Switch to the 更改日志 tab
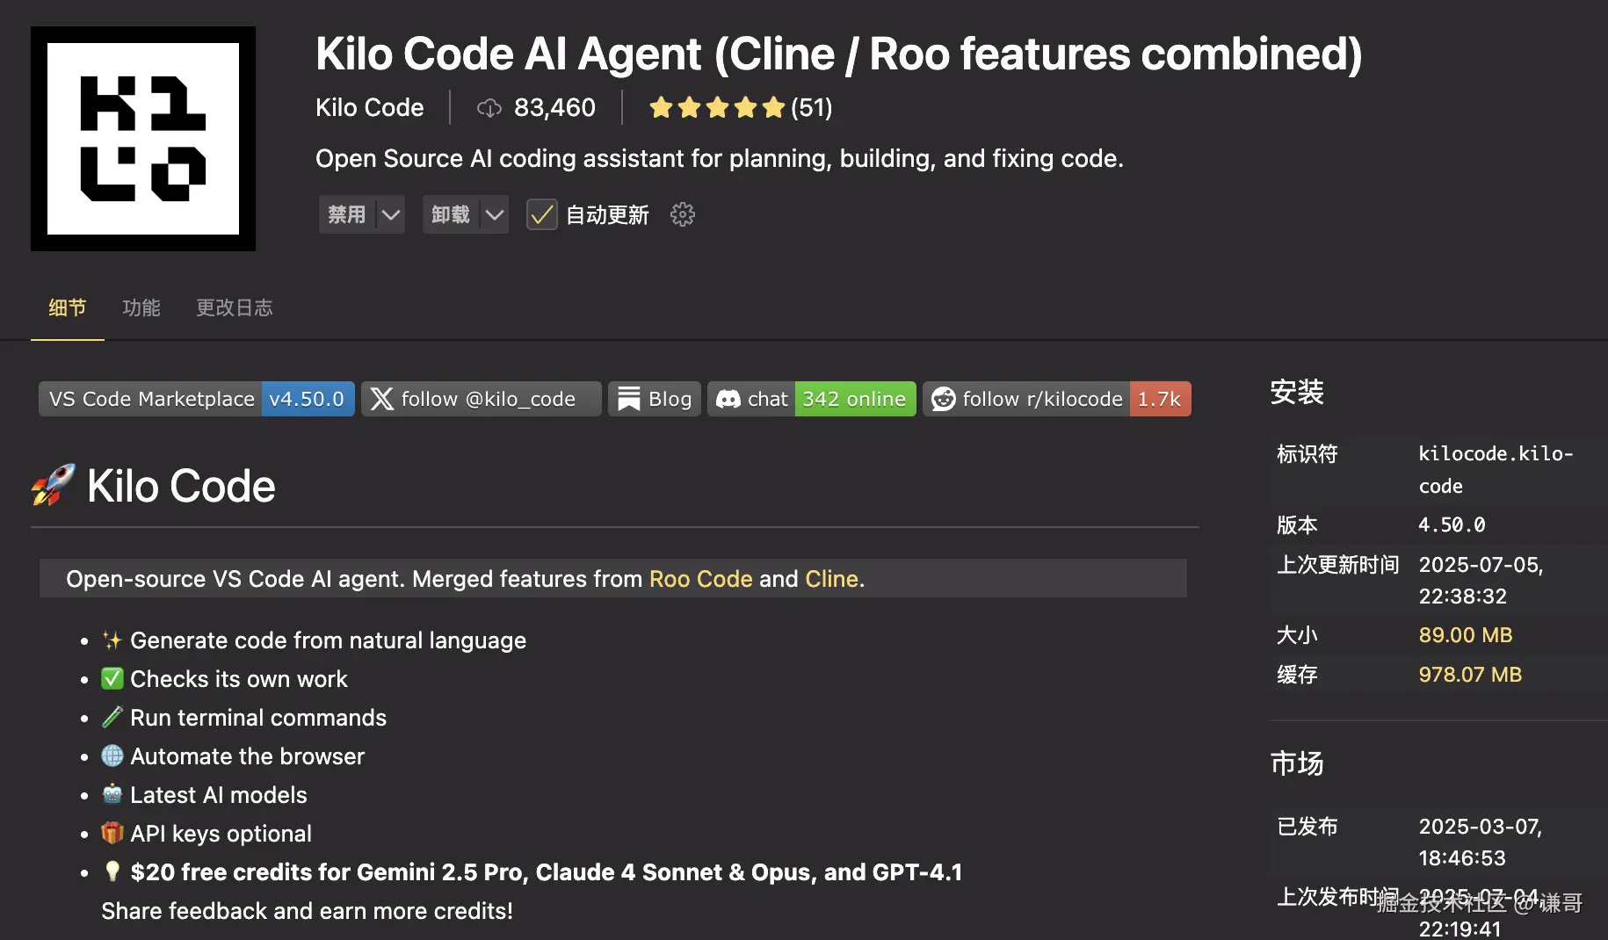This screenshot has width=1608, height=940. pyautogui.click(x=235, y=307)
